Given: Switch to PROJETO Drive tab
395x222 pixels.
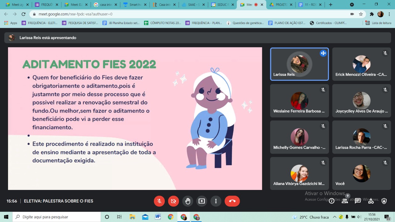Looking at the screenshot, I should point(281,5).
